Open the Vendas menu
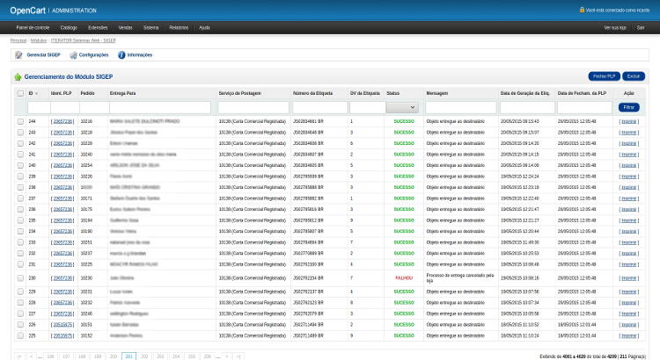The image size is (660, 360). (126, 28)
